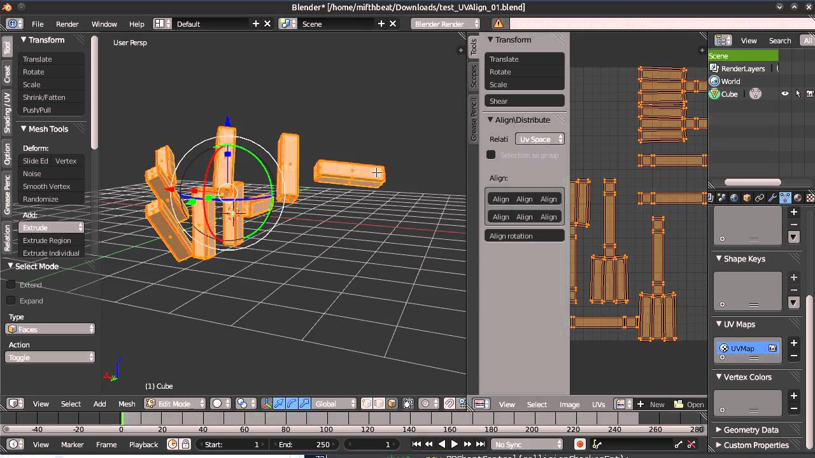Enable the Extend checkbox
815x458 pixels.
pyautogui.click(x=11, y=284)
